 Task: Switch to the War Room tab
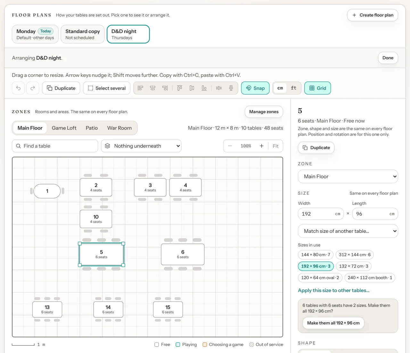pyautogui.click(x=119, y=128)
